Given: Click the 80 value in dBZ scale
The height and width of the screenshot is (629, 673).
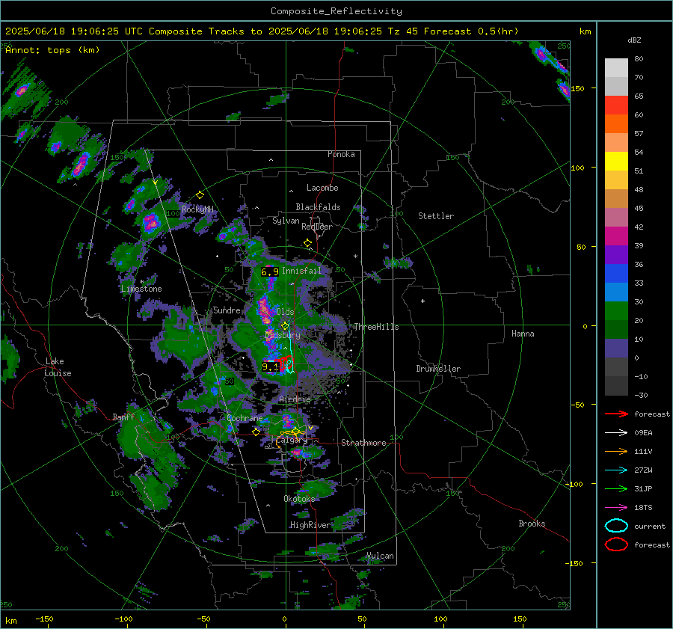Looking at the screenshot, I should click(x=639, y=59).
